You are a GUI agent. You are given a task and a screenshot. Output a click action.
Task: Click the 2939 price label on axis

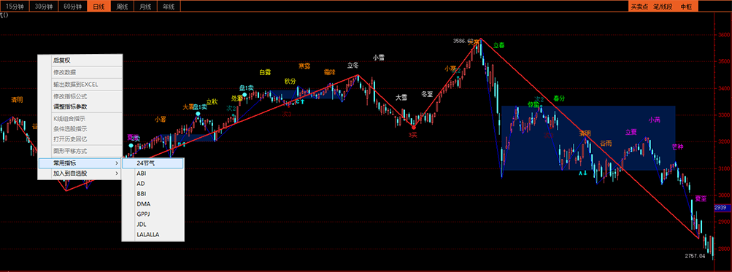coord(723,208)
